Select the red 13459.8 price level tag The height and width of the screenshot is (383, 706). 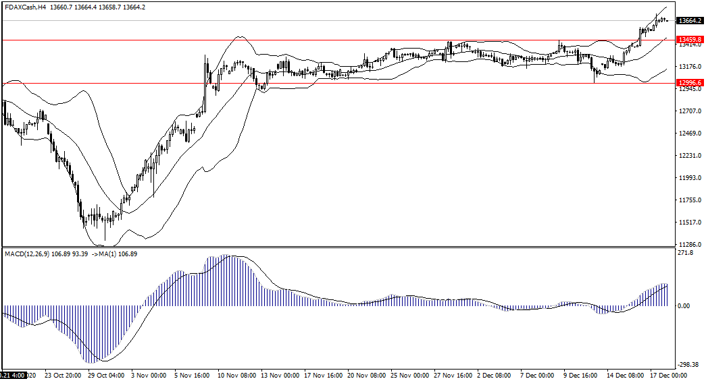690,40
